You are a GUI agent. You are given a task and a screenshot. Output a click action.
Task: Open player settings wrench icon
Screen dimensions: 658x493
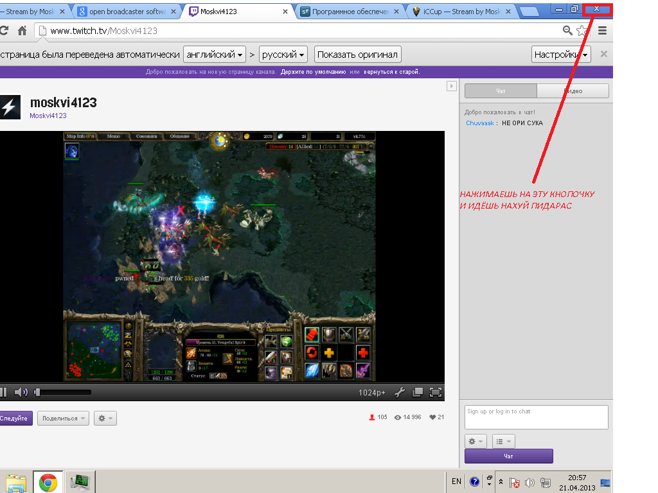pos(400,392)
